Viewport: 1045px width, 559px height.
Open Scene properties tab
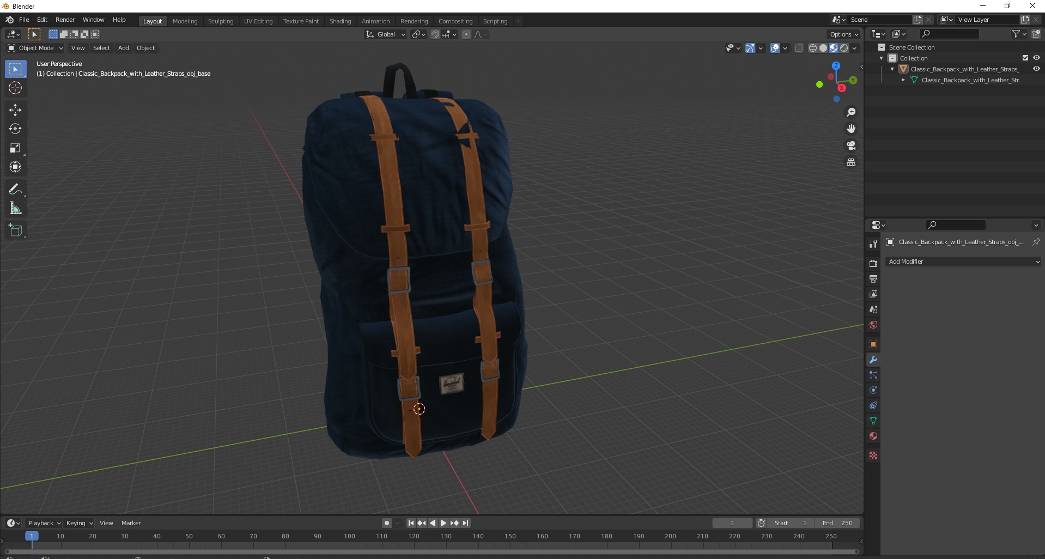pos(873,309)
